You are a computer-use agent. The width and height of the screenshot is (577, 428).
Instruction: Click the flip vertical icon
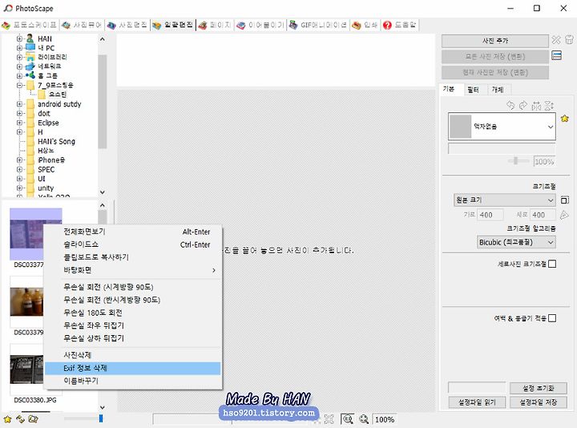click(549, 106)
